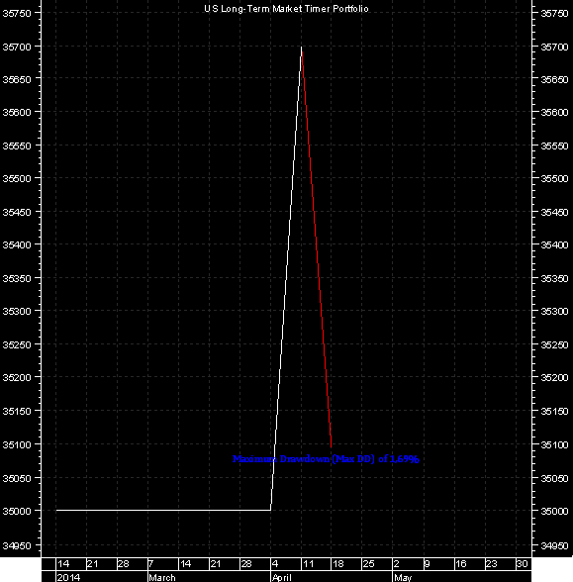Image resolution: width=573 pixels, height=582 pixels.
Task: Click date tick 4 above April
Action: click(275, 564)
